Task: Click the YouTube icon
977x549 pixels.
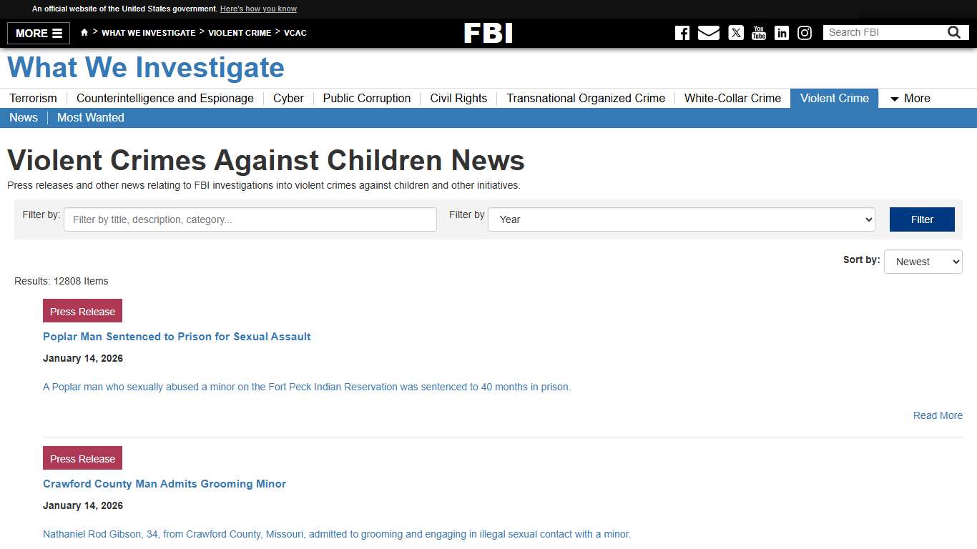Action: 758,32
